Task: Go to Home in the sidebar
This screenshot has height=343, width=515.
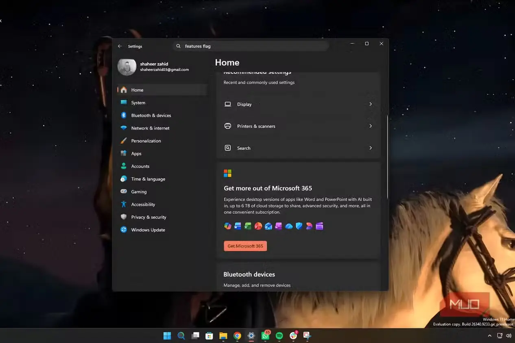Action: click(162, 90)
